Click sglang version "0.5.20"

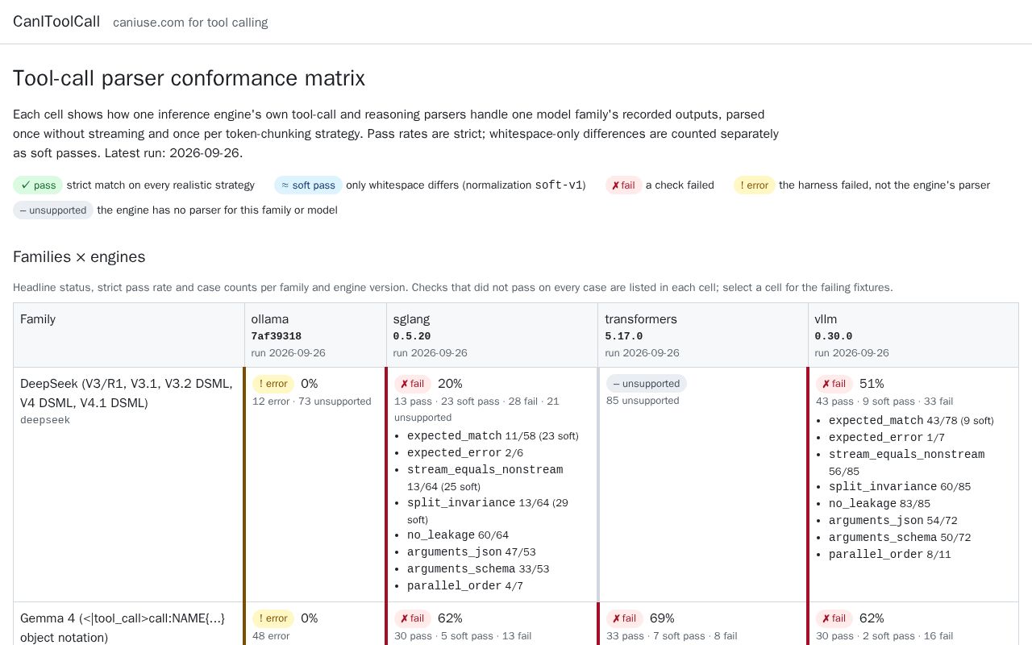click(412, 336)
